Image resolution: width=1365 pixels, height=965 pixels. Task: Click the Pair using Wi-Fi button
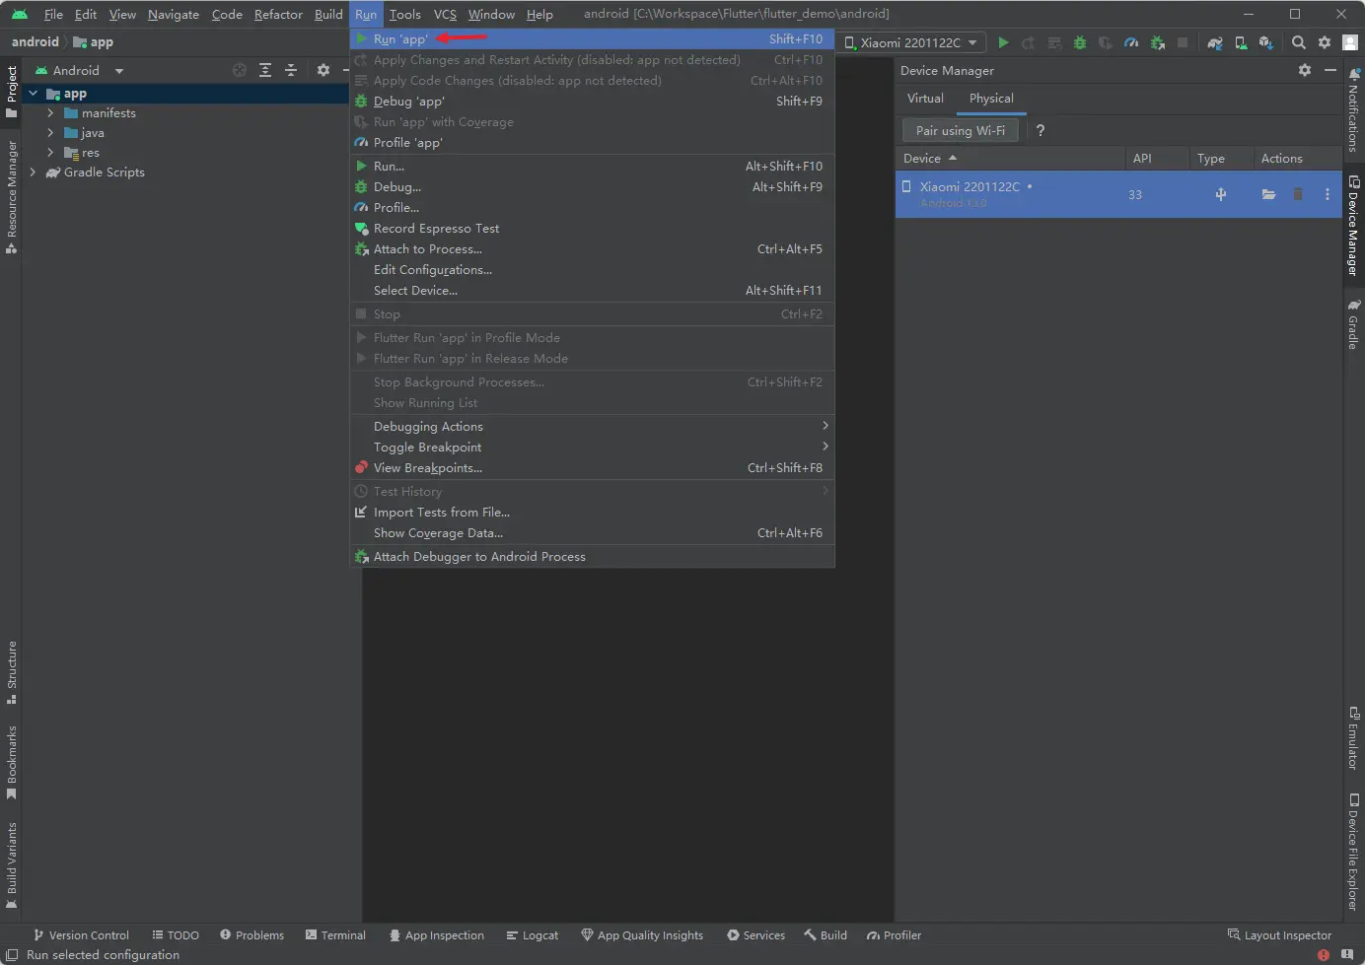click(x=960, y=130)
